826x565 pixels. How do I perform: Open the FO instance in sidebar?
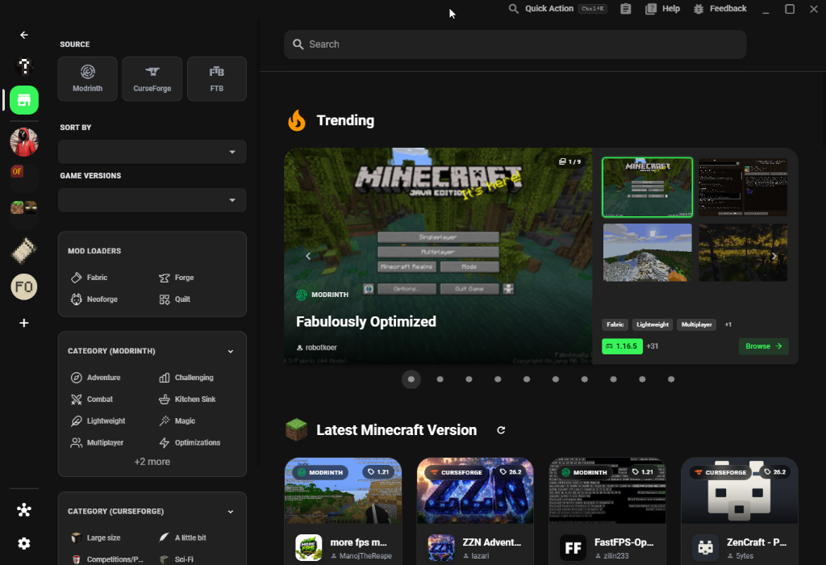point(24,287)
